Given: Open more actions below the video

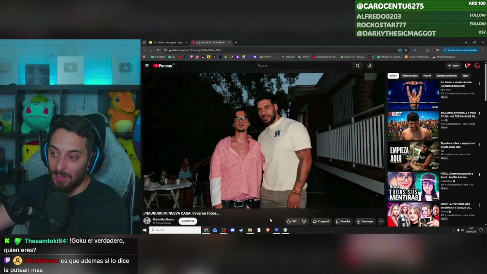Looking at the screenshot, I should pos(381,221).
